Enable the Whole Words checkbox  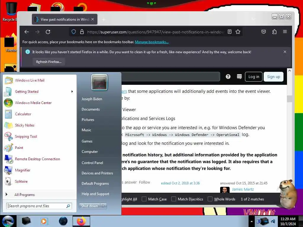pyautogui.click(x=210, y=199)
